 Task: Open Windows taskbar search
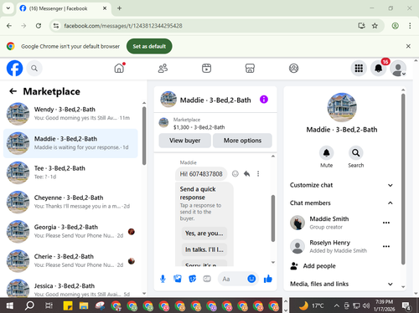(x=29, y=305)
